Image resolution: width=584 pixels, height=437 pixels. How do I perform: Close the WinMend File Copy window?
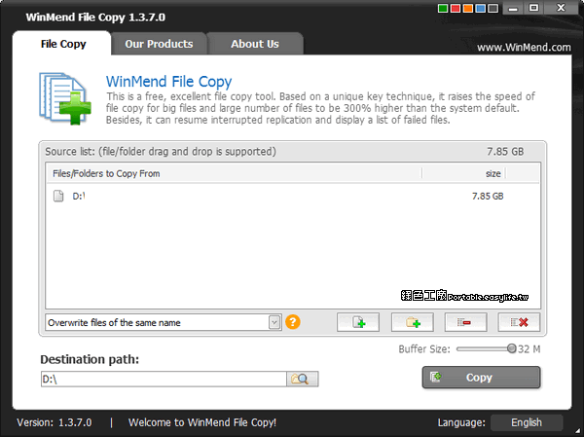(561, 8)
